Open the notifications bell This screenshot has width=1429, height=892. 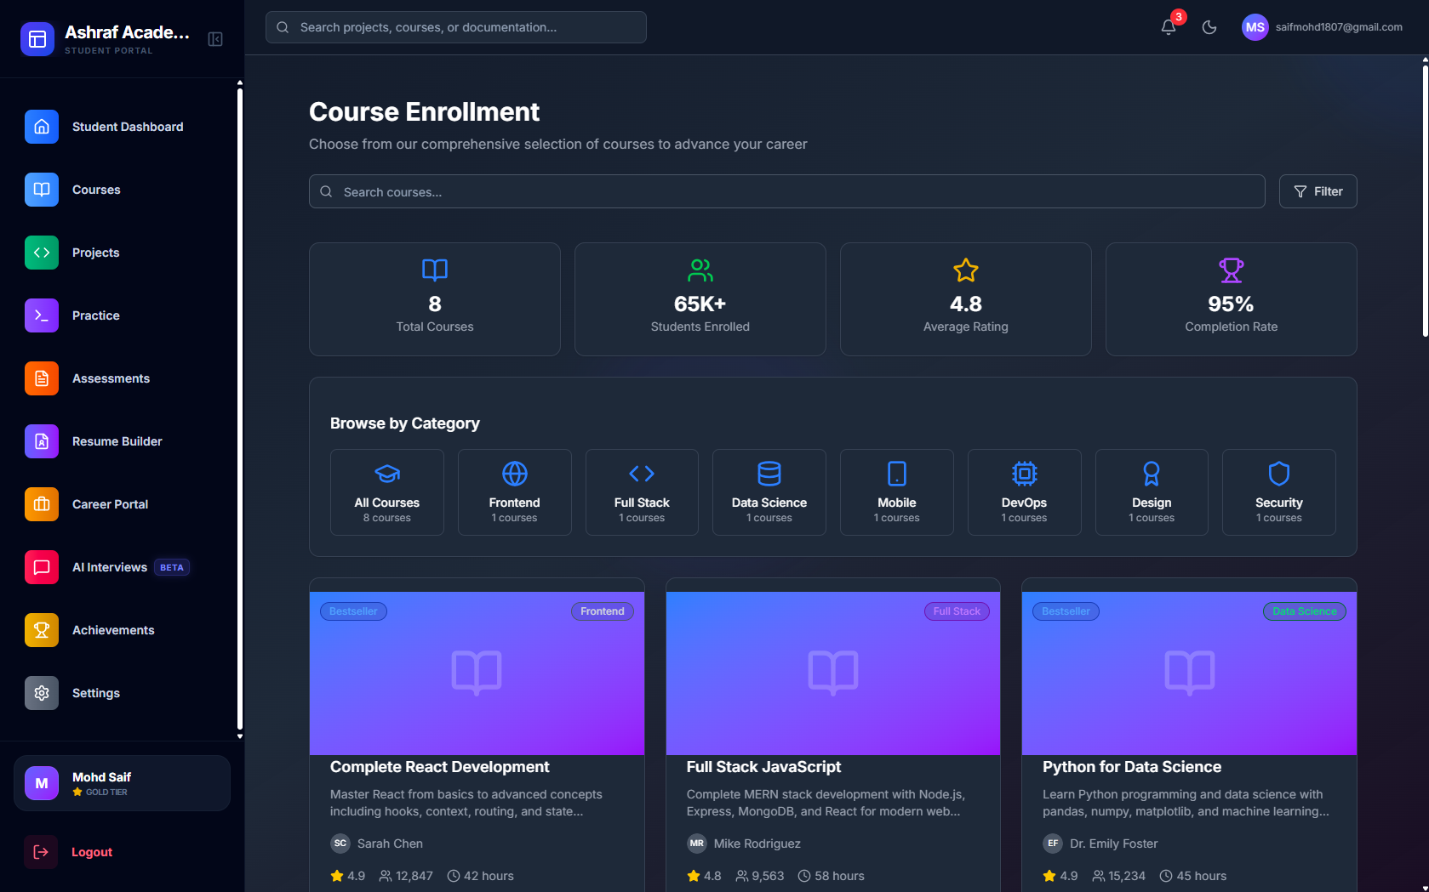pos(1169,27)
